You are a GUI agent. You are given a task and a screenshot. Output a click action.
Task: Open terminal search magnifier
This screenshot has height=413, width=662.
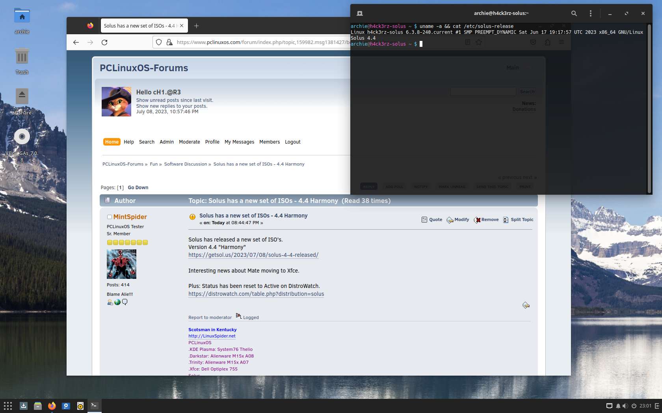[574, 13]
